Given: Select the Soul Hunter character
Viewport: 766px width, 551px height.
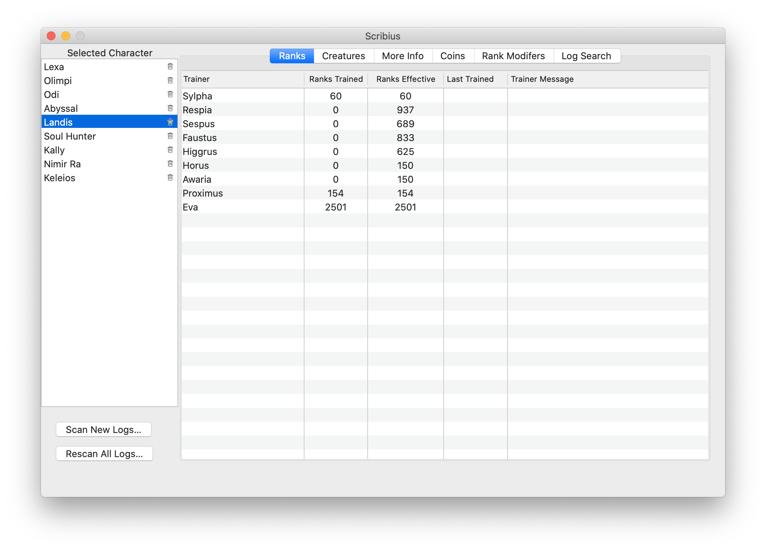Looking at the screenshot, I should pyautogui.click(x=70, y=136).
